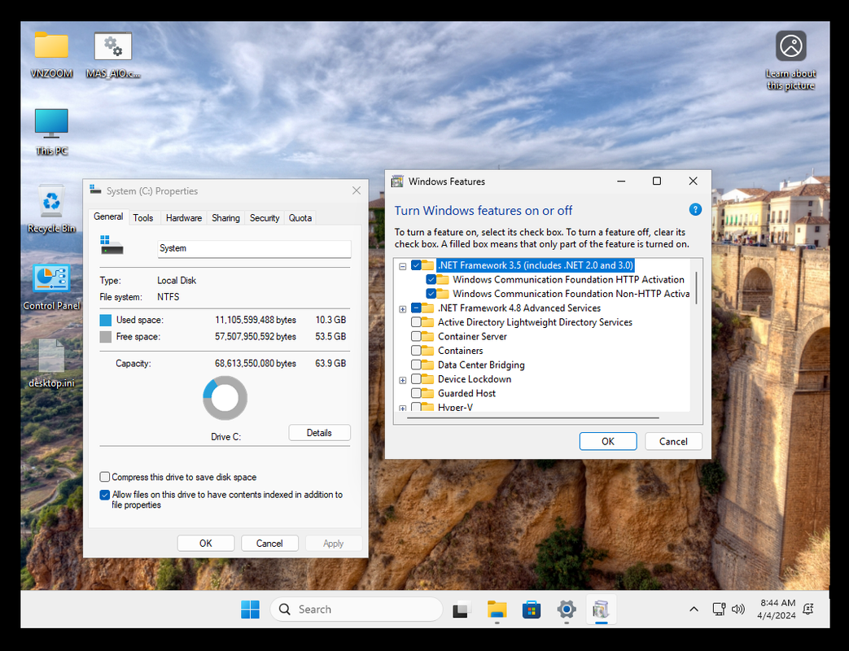Image resolution: width=849 pixels, height=651 pixels.
Task: Open Settings gear icon in taskbar
Action: (567, 609)
